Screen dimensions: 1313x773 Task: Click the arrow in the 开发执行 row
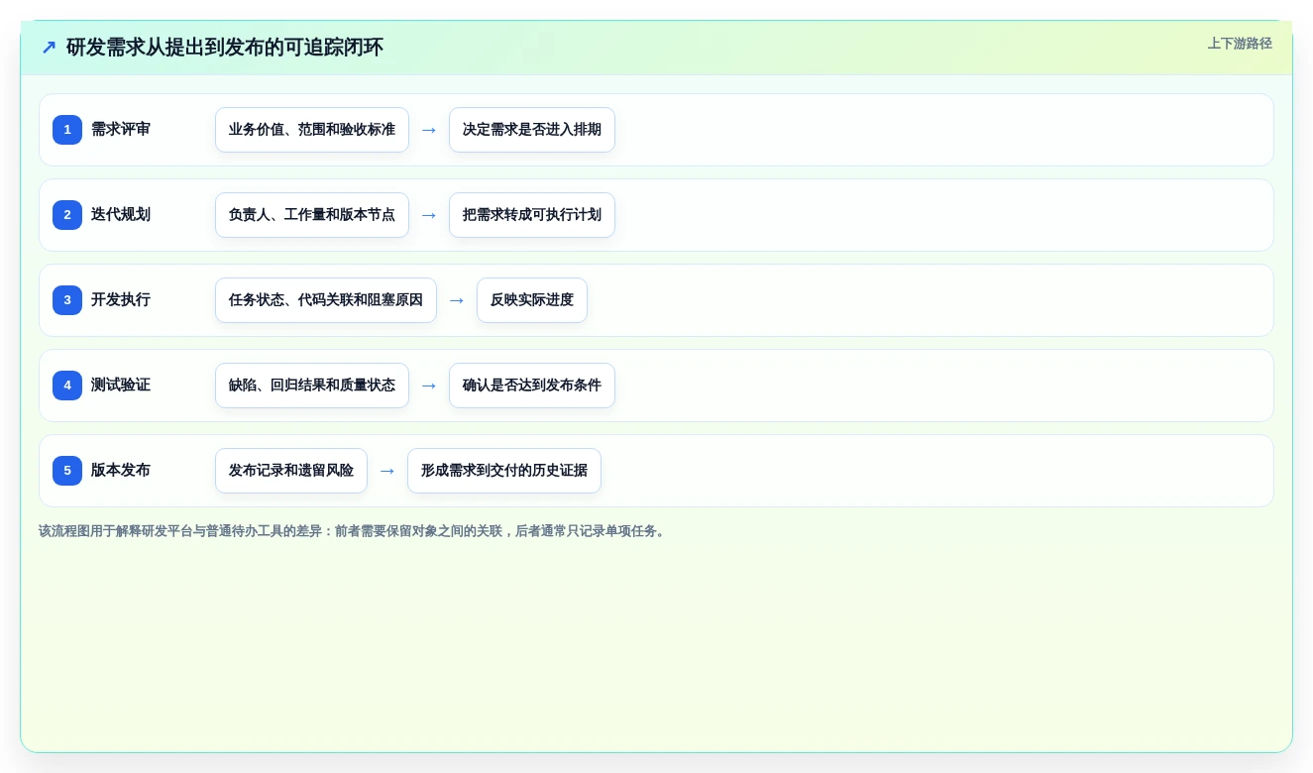click(457, 300)
